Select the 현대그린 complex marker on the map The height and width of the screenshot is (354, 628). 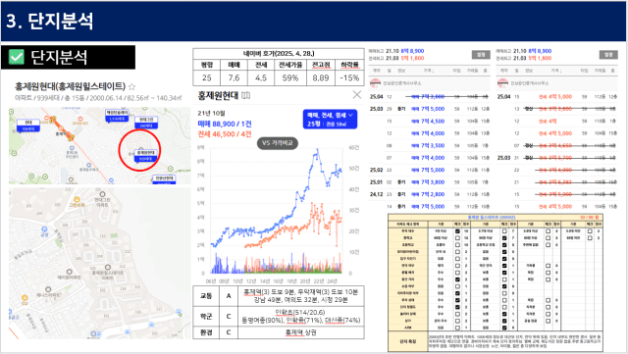[146, 123]
